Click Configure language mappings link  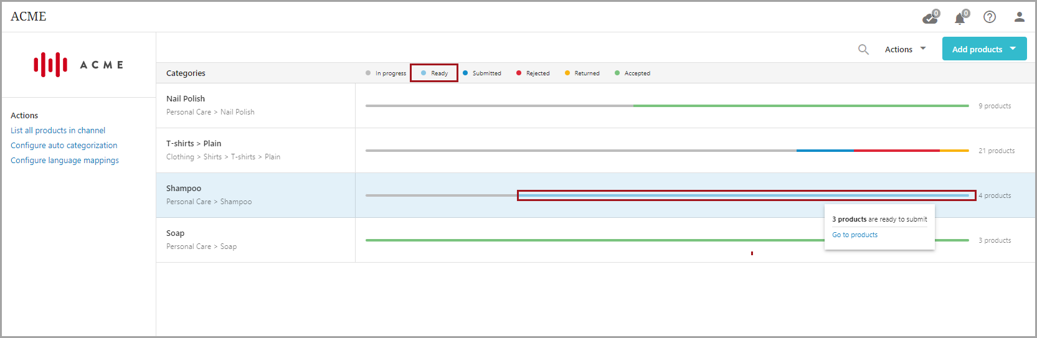65,160
